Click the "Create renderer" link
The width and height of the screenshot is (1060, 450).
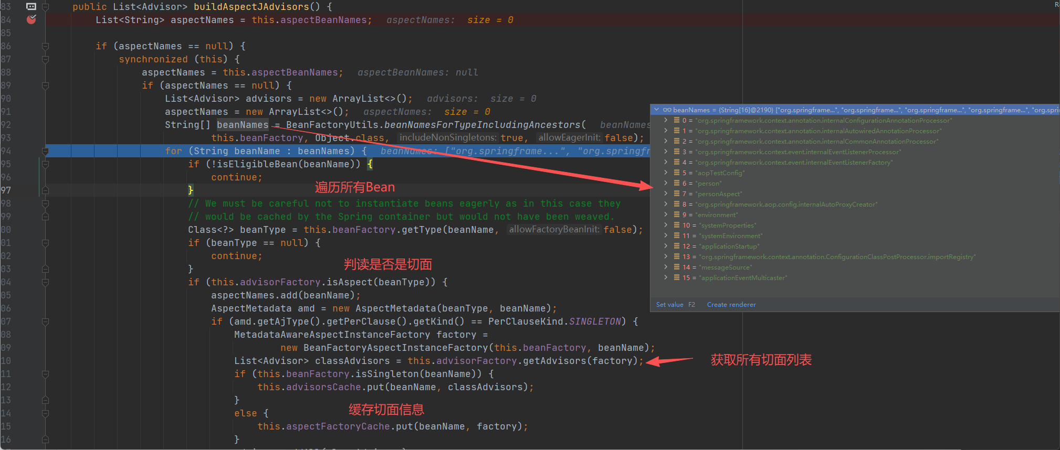[x=731, y=305]
